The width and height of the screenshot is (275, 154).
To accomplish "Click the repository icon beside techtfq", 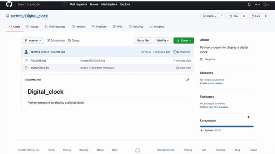I will click(8, 16).
